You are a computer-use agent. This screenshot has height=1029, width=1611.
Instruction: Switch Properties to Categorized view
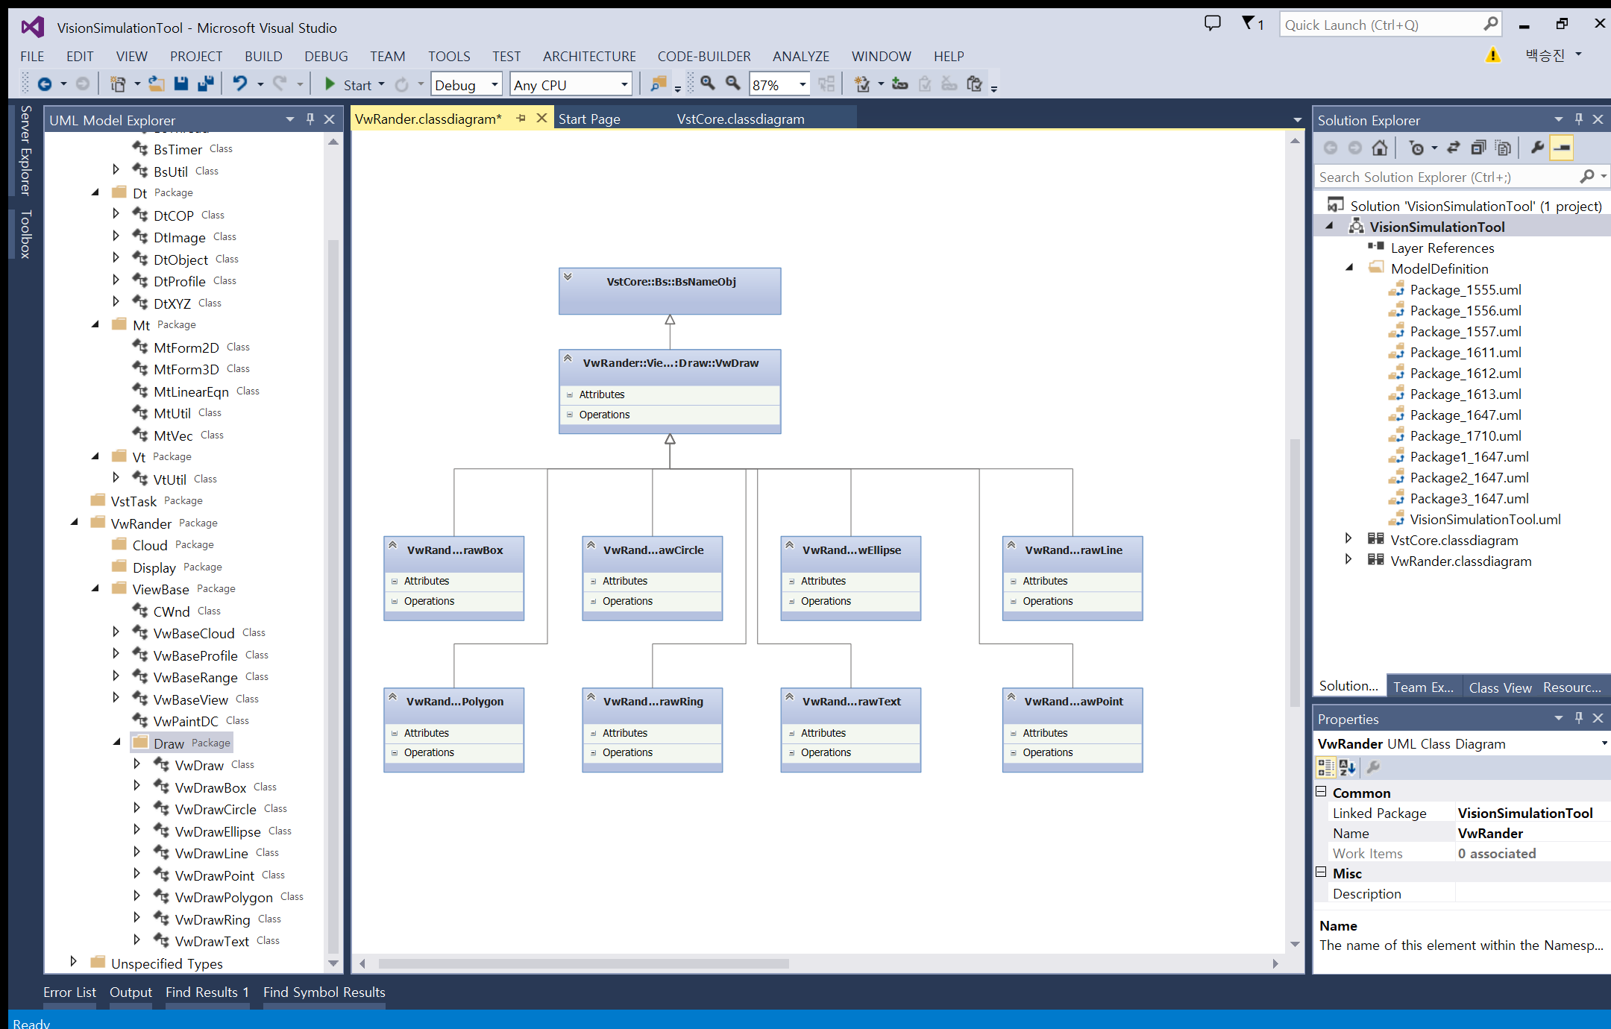click(1326, 767)
